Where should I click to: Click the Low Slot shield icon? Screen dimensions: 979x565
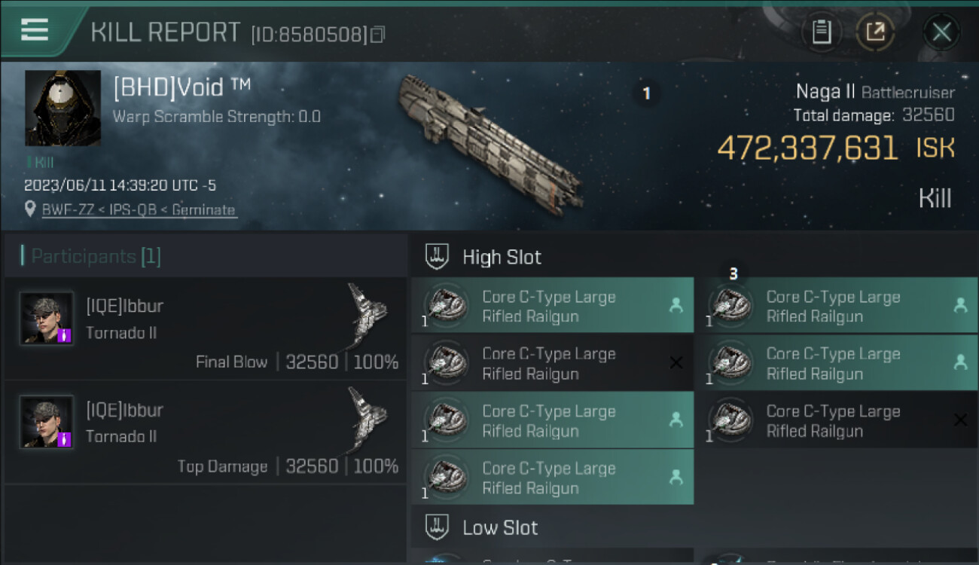click(x=438, y=527)
